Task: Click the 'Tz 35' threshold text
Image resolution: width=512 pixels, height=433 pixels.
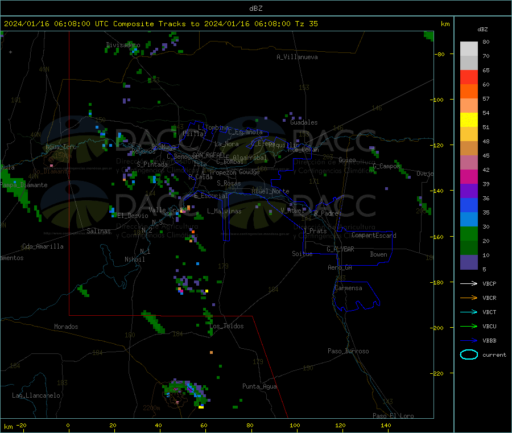Action: click(x=306, y=24)
